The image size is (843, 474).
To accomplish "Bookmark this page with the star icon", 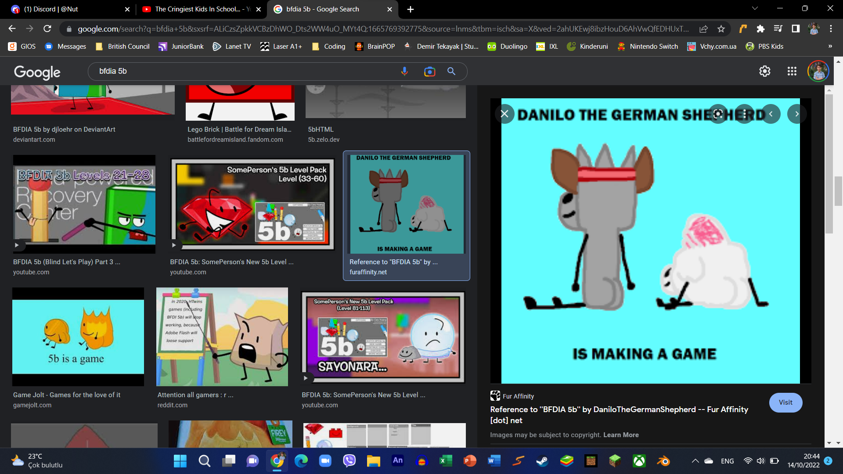I will tap(721, 29).
